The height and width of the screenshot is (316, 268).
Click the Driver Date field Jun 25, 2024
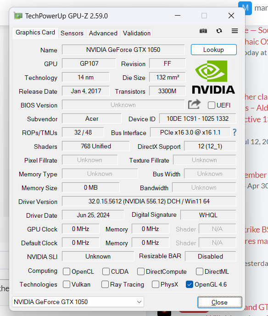(93, 215)
